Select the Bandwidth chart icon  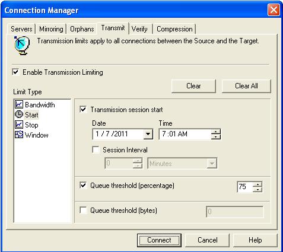(x=19, y=104)
